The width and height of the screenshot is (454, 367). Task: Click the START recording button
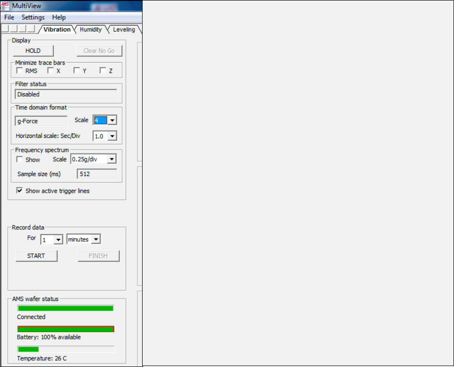(x=36, y=256)
